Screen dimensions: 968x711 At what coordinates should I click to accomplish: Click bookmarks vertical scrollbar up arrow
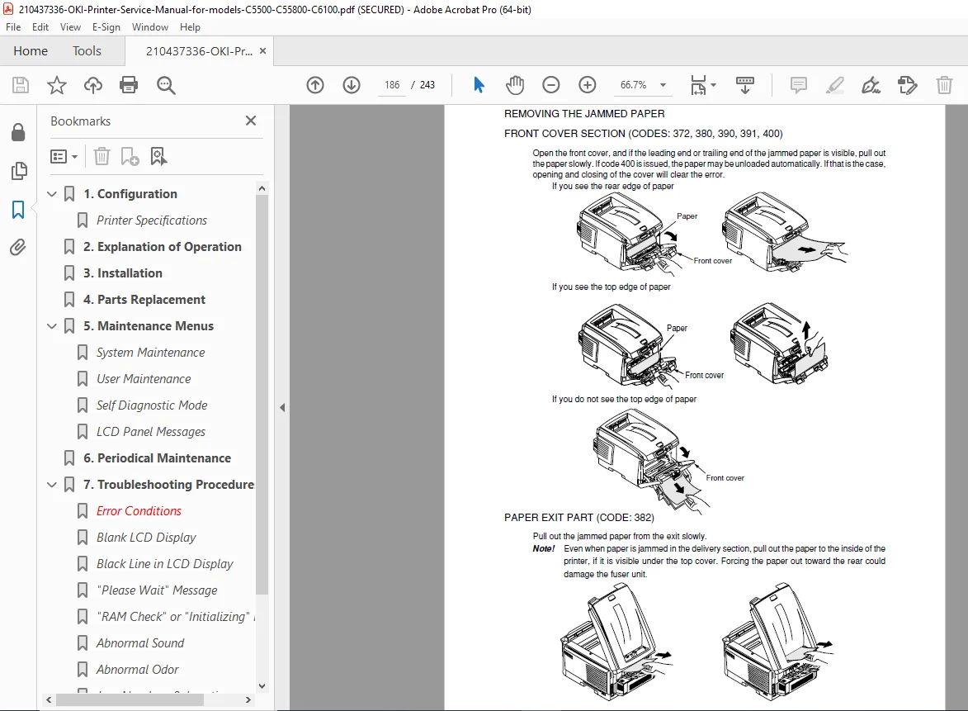tap(262, 187)
